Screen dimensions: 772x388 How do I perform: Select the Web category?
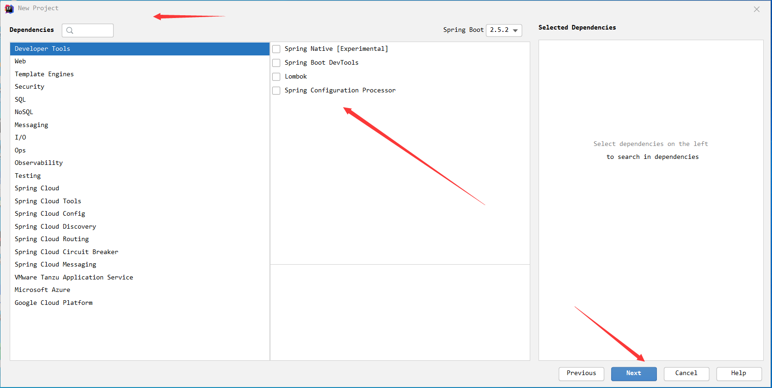point(20,61)
